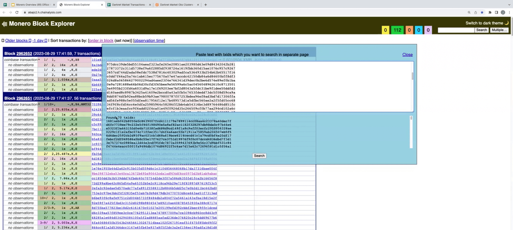Image resolution: width=513 pixels, height=230 pixels.
Task: Open transaction b6be93f6c8afe9751c link
Action: pyautogui.click(x=154, y=198)
